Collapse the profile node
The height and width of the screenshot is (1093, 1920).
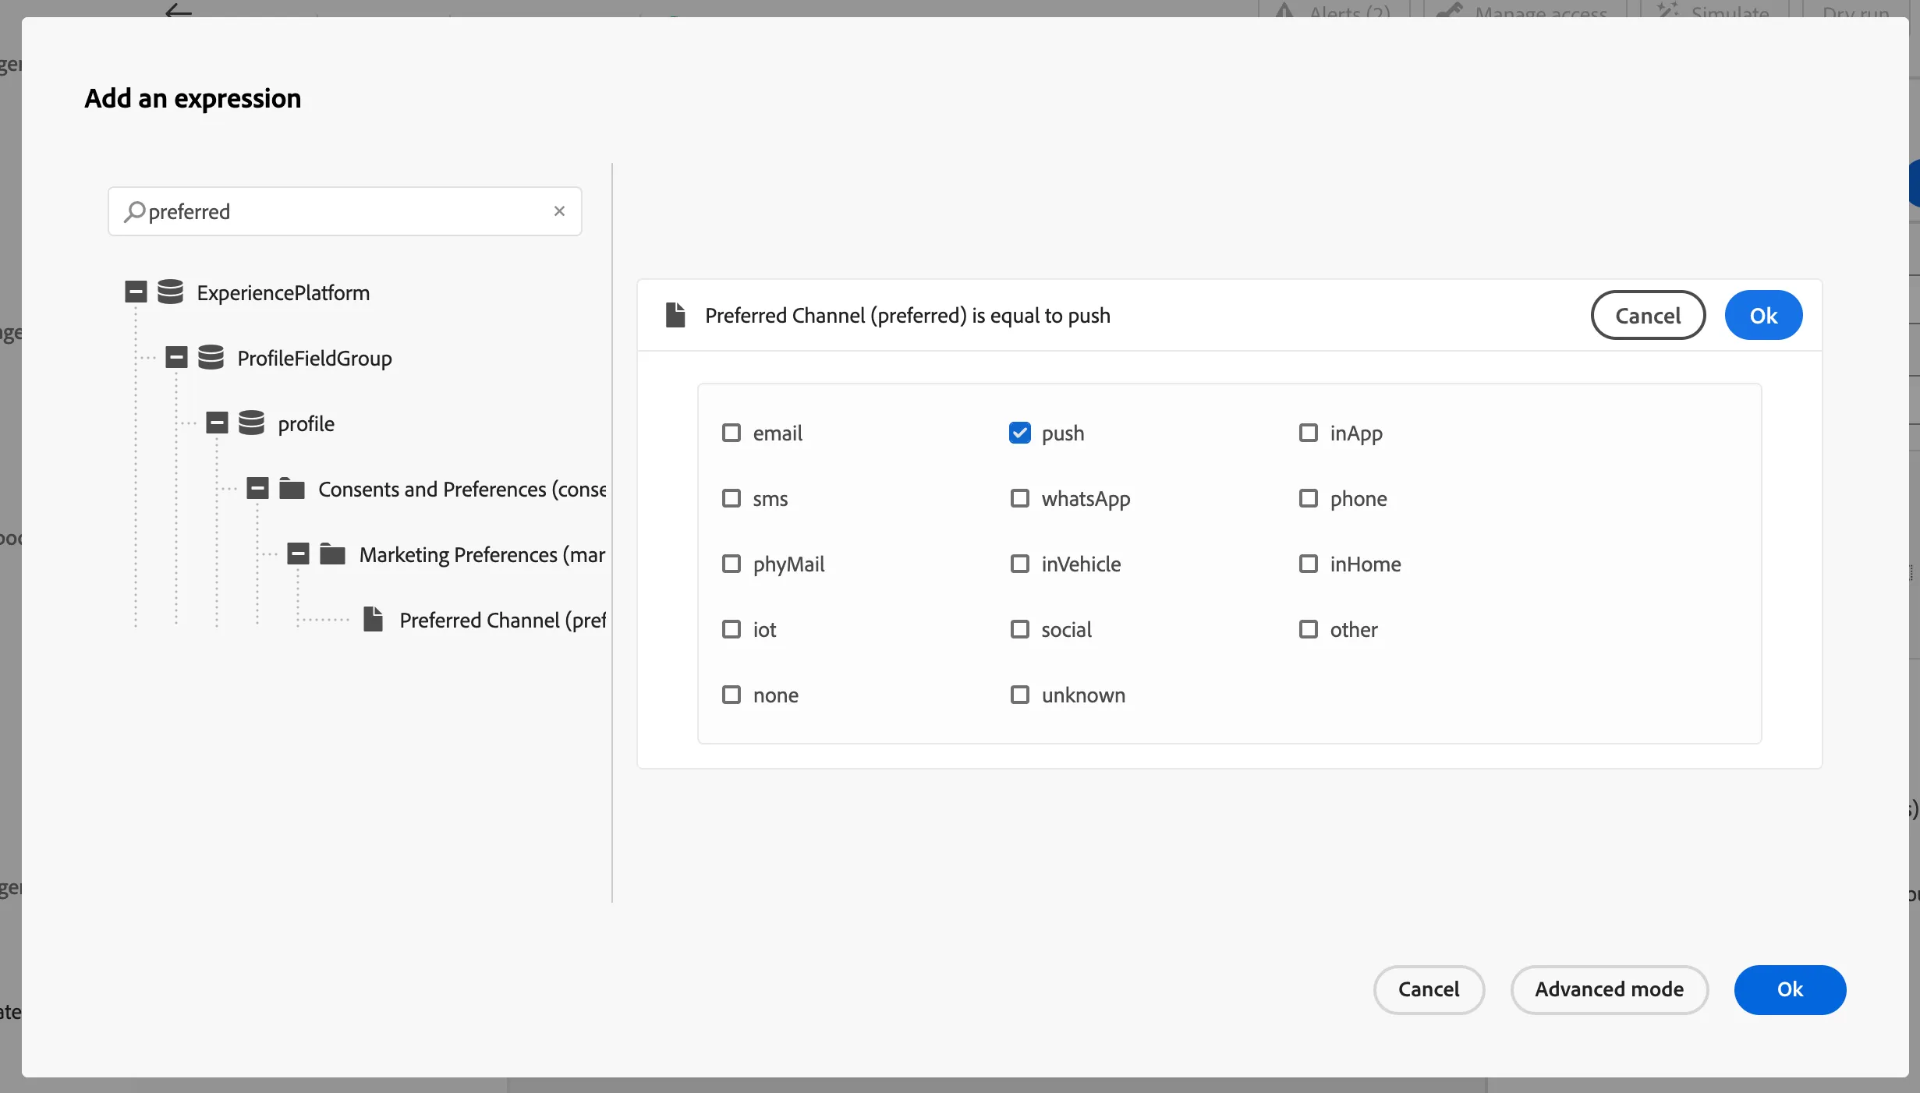coord(217,423)
